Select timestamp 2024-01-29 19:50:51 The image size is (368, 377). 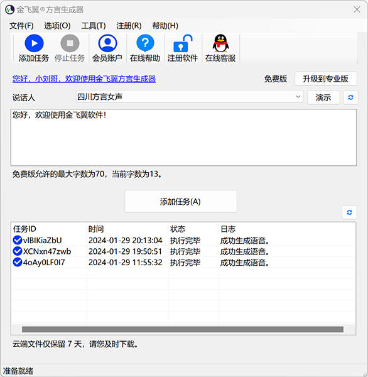point(125,251)
